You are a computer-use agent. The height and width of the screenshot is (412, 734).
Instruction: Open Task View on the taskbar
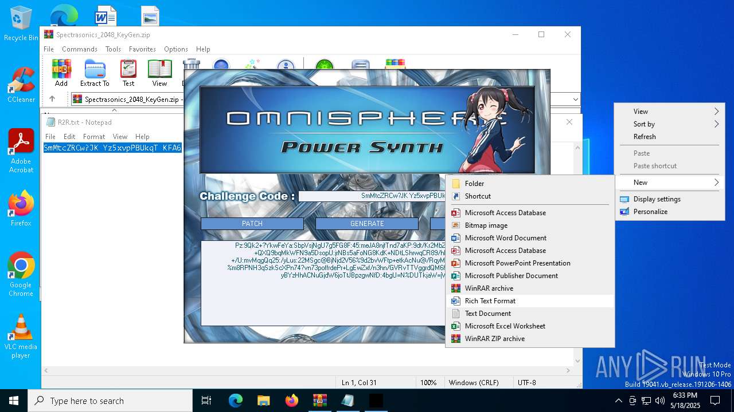pyautogui.click(x=206, y=401)
